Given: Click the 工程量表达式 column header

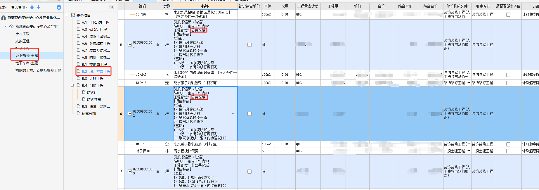Looking at the screenshot, I should (308, 6).
